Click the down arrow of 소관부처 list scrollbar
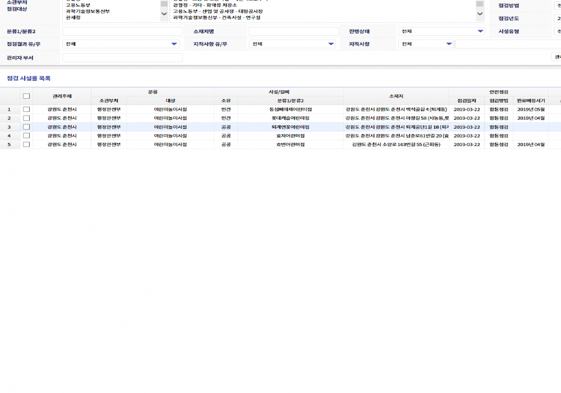The height and width of the screenshot is (393, 561). coord(164,14)
